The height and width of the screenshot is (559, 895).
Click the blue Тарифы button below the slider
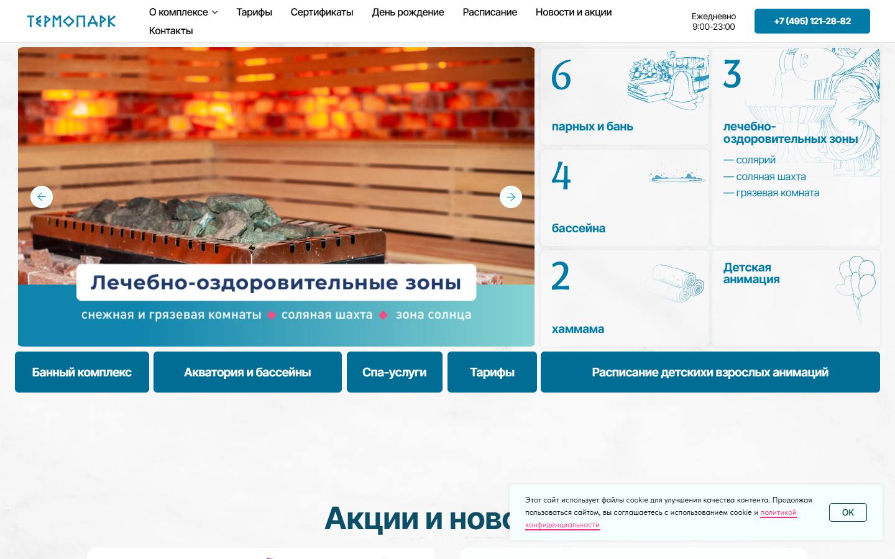point(492,372)
